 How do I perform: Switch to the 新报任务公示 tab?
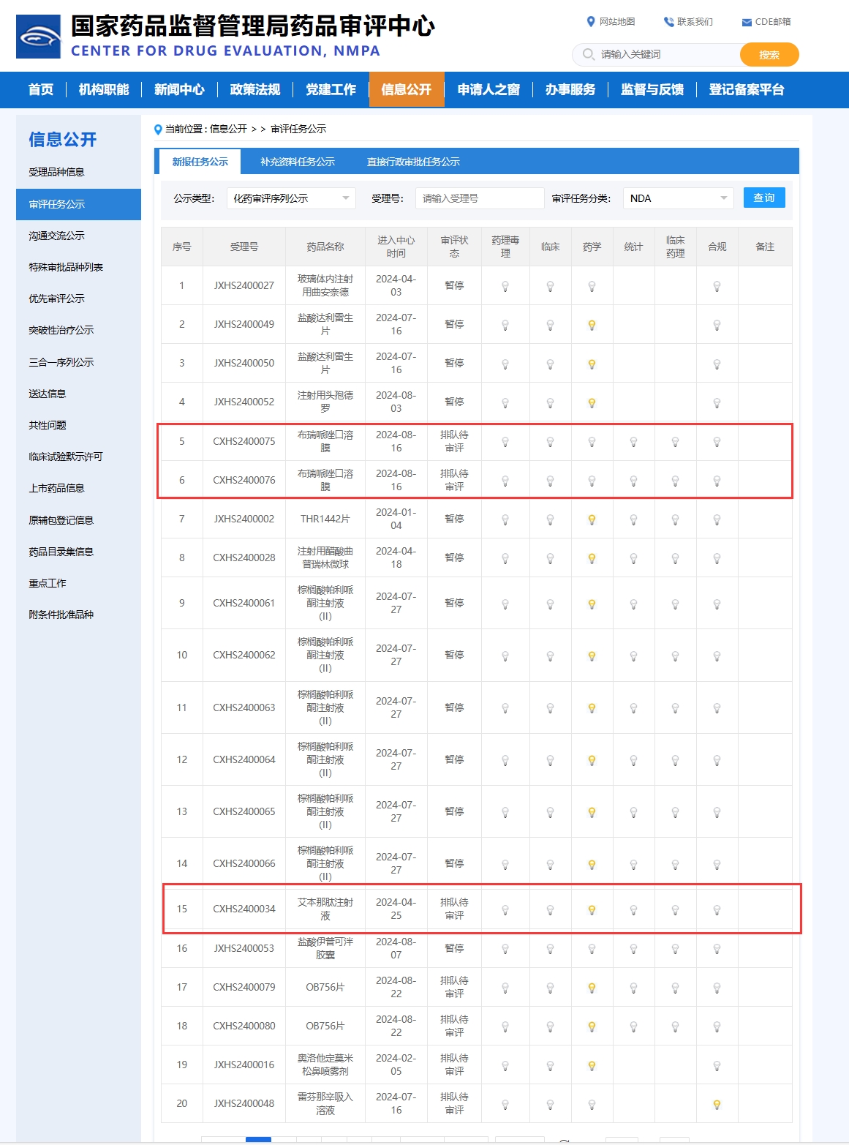(x=200, y=162)
